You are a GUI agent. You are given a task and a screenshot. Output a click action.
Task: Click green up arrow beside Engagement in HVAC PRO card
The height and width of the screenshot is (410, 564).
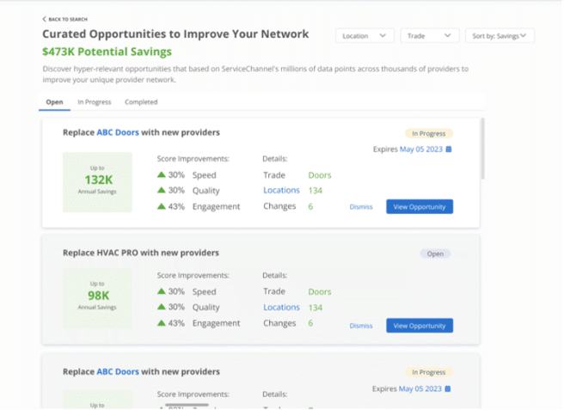point(161,323)
